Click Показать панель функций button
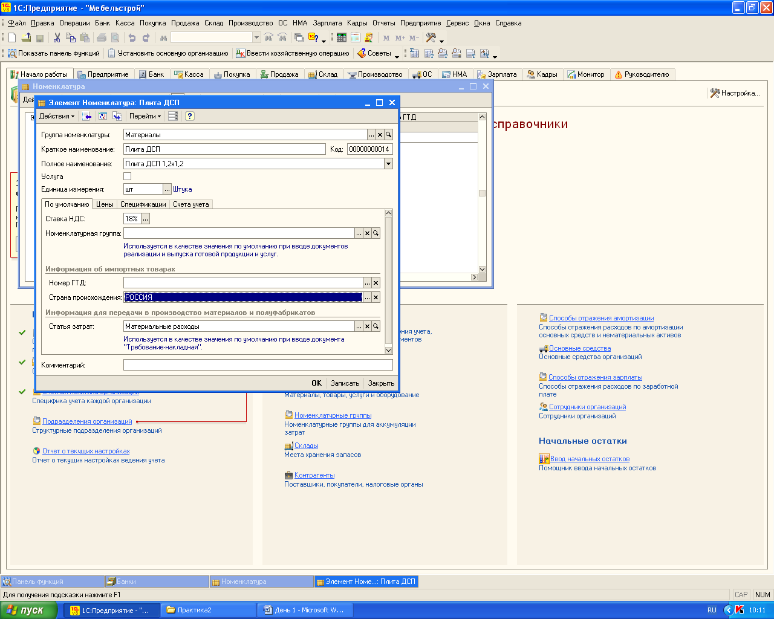774x619 pixels. coord(54,53)
